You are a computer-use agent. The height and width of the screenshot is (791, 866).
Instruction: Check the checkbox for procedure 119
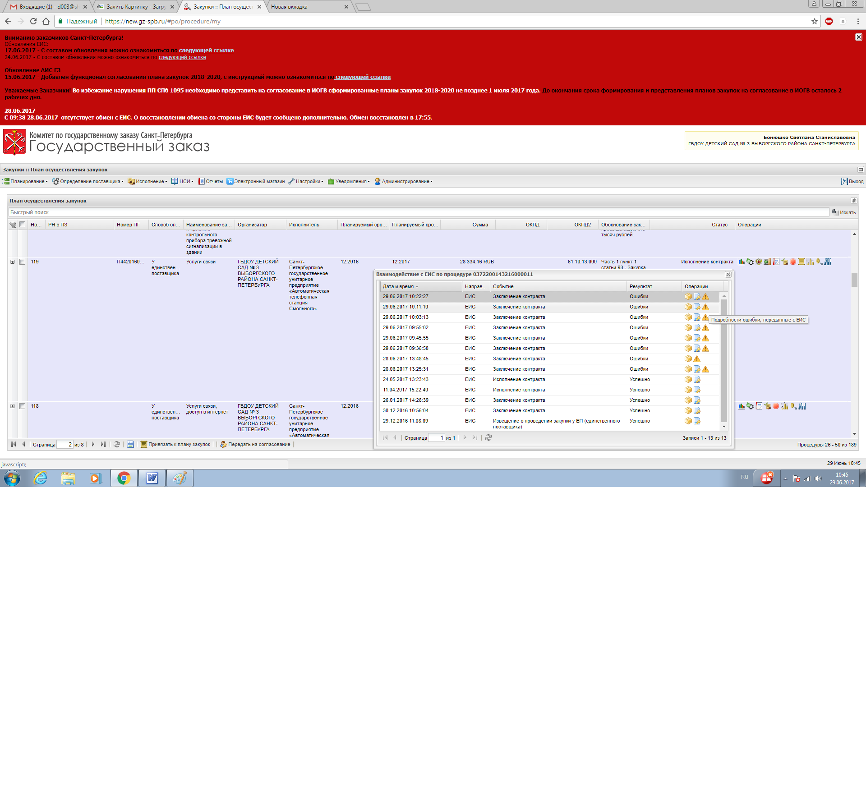22,262
